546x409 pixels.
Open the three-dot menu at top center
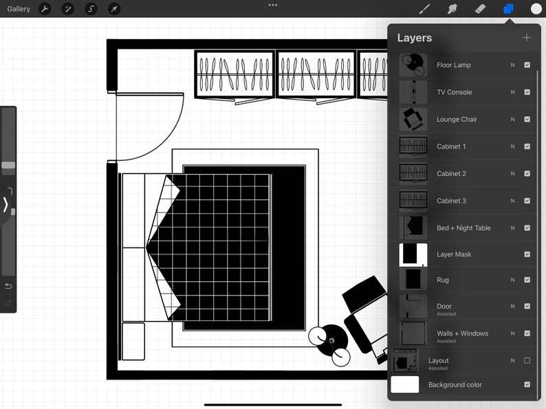click(273, 5)
